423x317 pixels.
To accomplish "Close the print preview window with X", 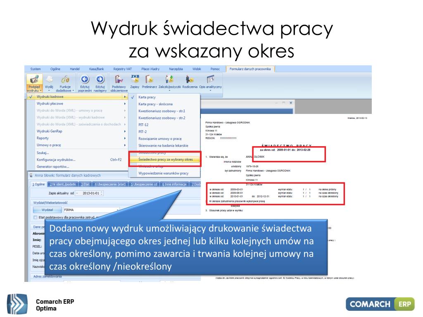I will pyautogui.click(x=291, y=103).
